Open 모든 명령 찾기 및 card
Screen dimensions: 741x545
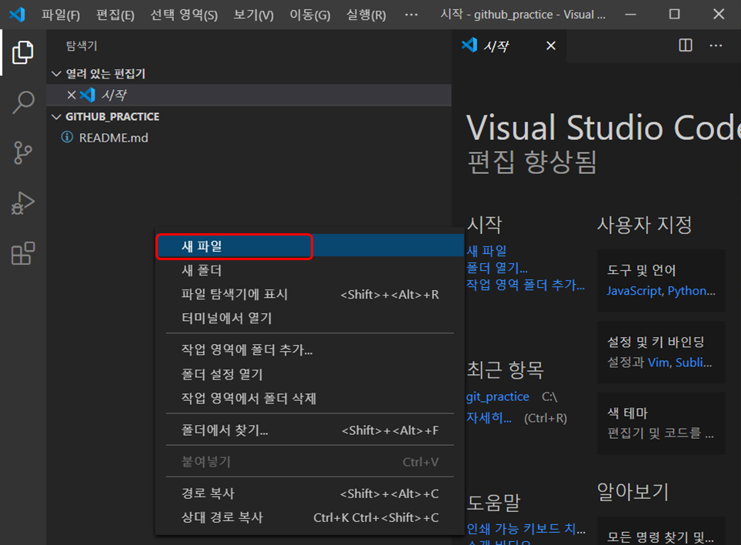(661, 531)
